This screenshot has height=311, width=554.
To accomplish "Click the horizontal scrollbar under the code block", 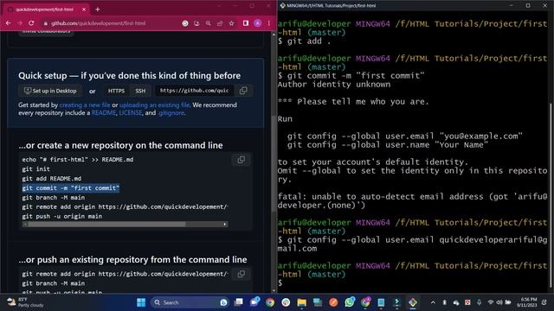I will tap(106, 225).
